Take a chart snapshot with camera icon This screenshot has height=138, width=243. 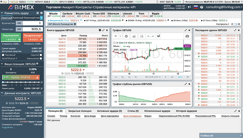(187, 36)
